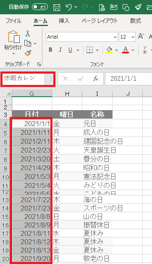This screenshot has width=152, height=264.
Task: Open the クリップボード dialog launcher
Action: pyautogui.click(x=39, y=64)
